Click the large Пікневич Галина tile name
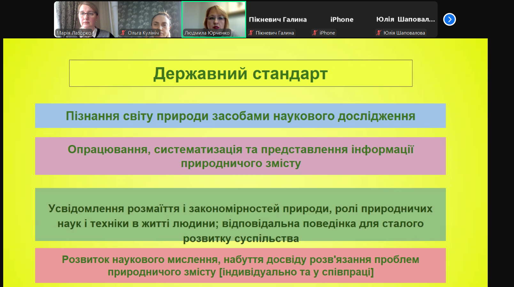514x287 pixels. pyautogui.click(x=277, y=20)
